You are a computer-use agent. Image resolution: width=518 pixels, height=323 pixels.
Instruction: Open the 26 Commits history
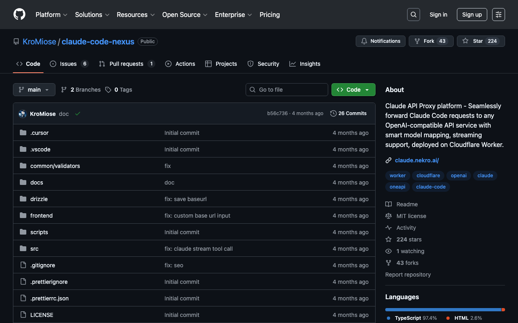(348, 113)
